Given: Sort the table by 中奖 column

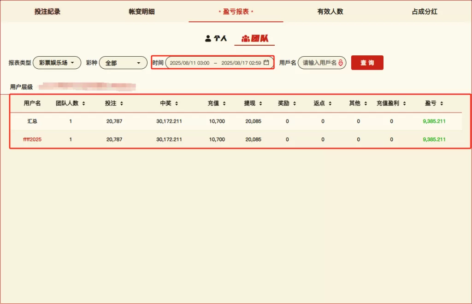Looking at the screenshot, I should (177, 103).
